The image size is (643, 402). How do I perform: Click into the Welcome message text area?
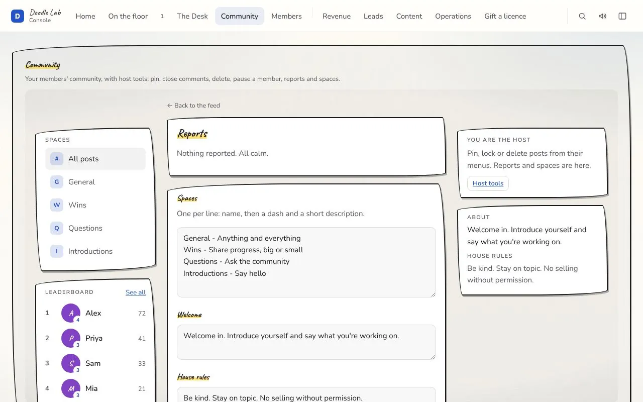pos(306,342)
